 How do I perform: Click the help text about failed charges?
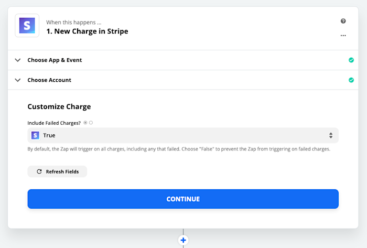point(179,149)
